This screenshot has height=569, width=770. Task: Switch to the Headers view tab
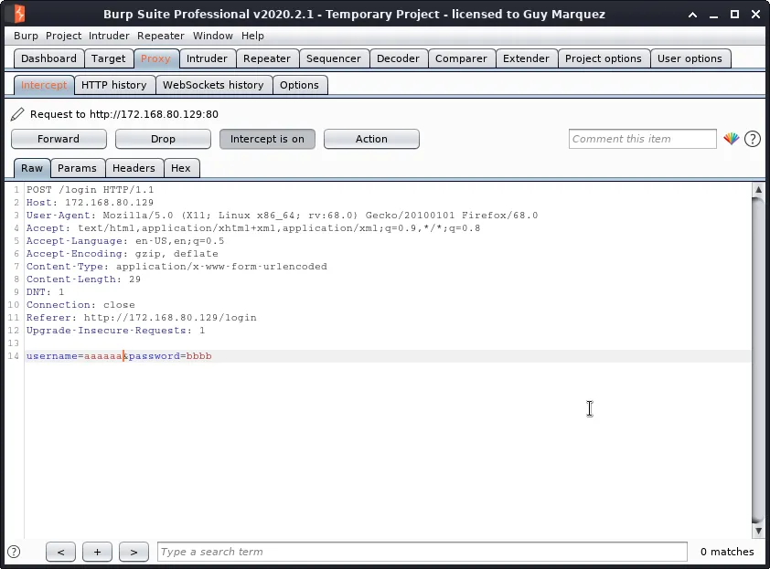coord(134,168)
